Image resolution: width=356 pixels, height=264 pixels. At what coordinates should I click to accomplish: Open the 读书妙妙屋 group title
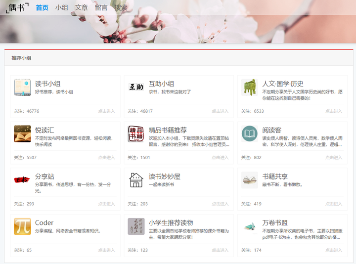pyautogui.click(x=165, y=176)
